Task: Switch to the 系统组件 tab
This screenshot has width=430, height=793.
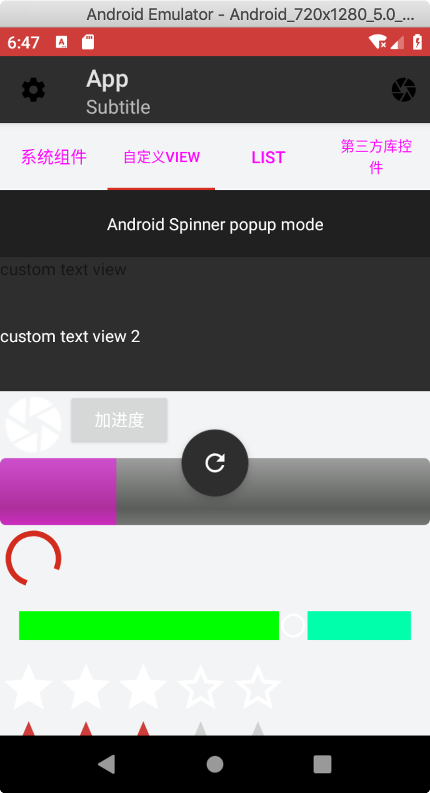Action: 54,157
